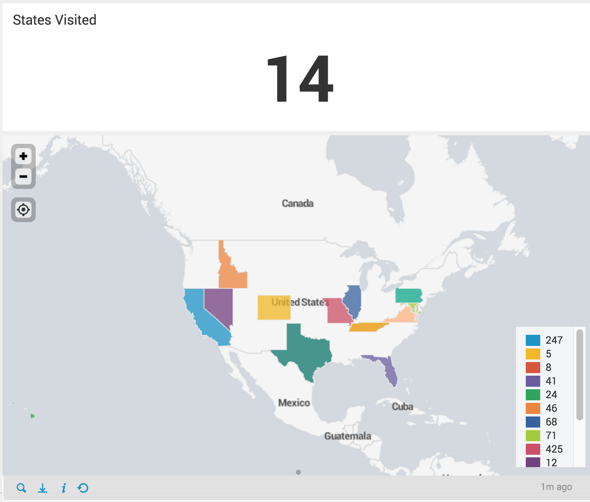
Task: Click the legend value 68 label
Action: [551, 422]
